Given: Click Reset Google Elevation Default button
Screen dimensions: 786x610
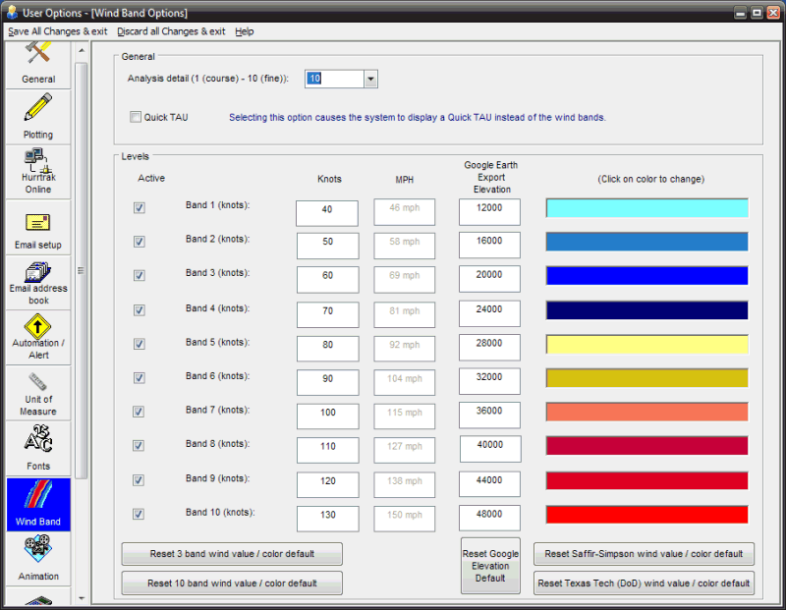Looking at the screenshot, I should point(490,566).
